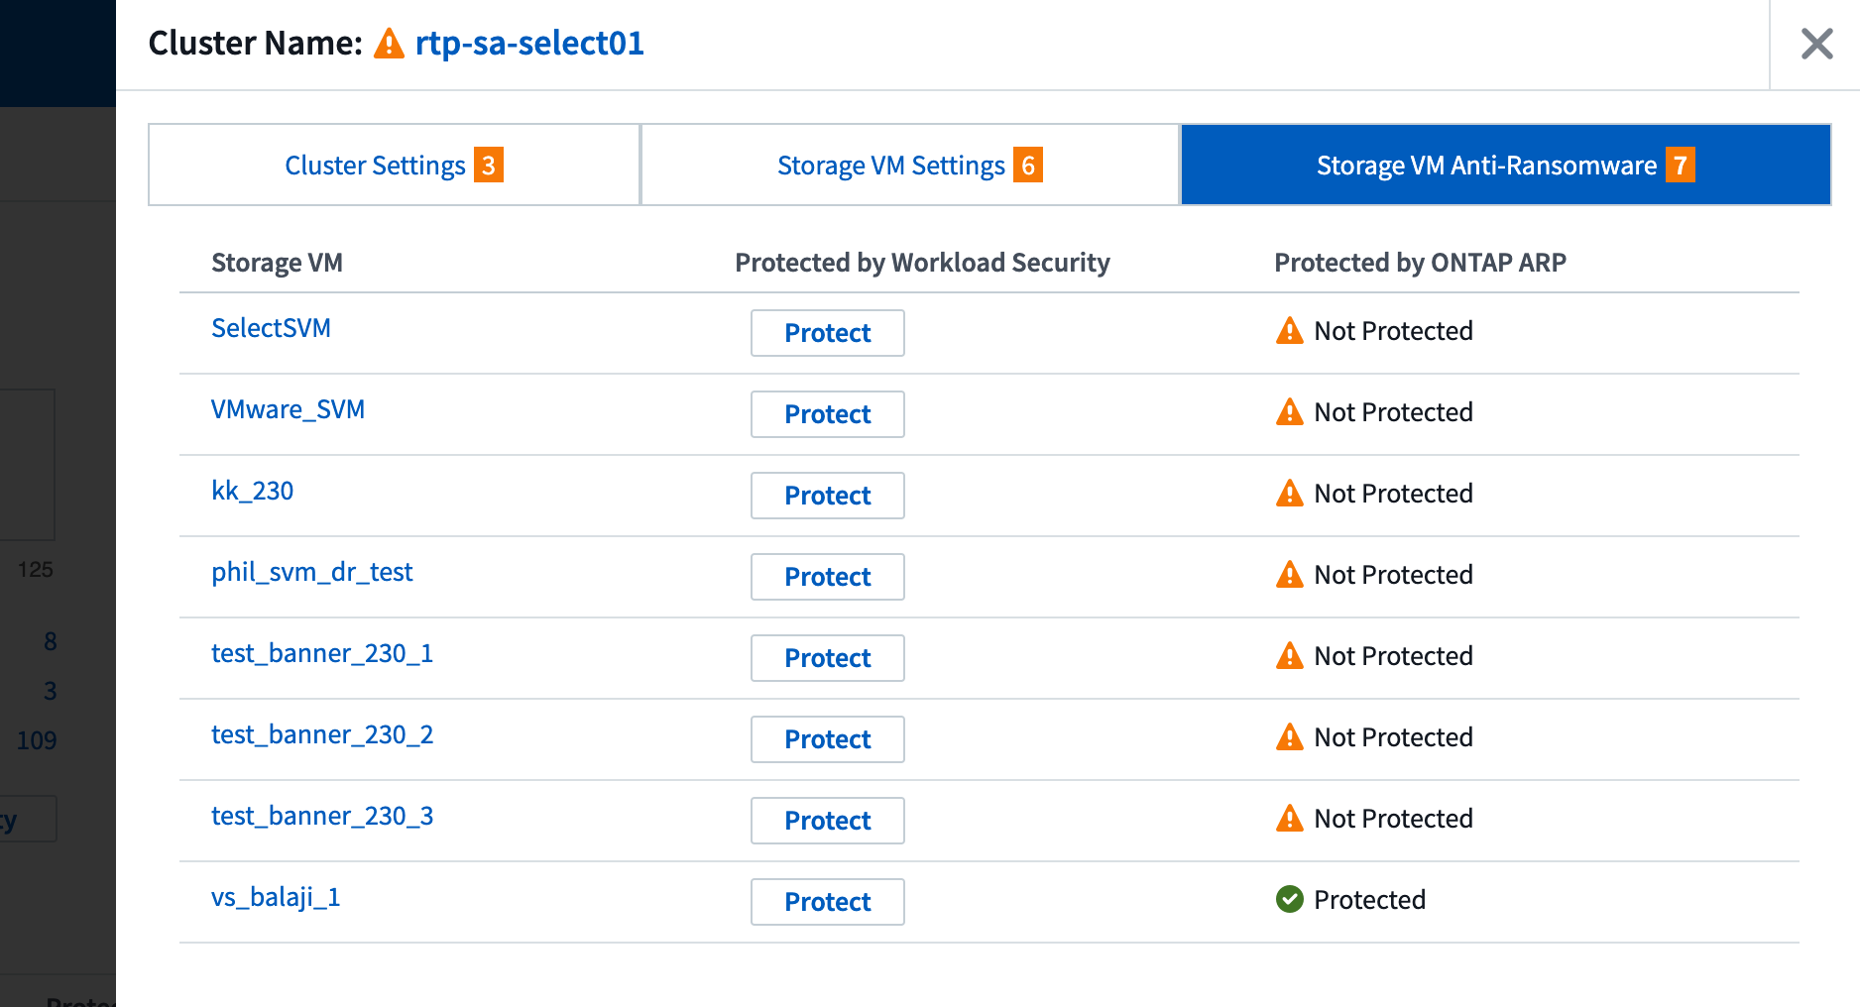Click the warning icon in VMware_SVM row
This screenshot has width=1860, height=1007.
pos(1289,412)
